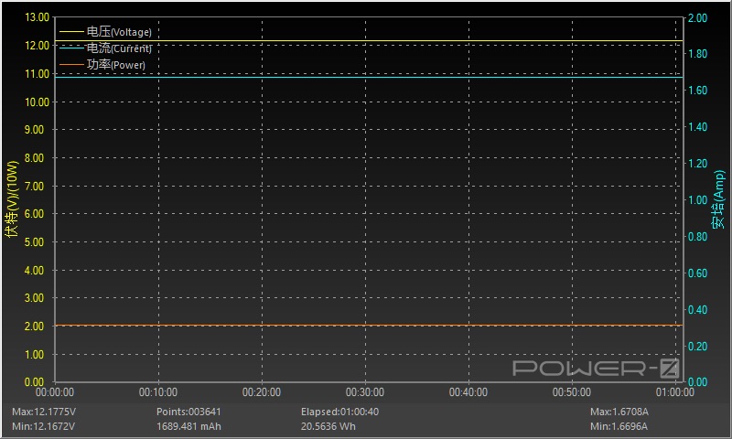Viewport: 732px width, 439px height.
Task: Click the 13.00 label on voltage axis
Action: [35, 17]
